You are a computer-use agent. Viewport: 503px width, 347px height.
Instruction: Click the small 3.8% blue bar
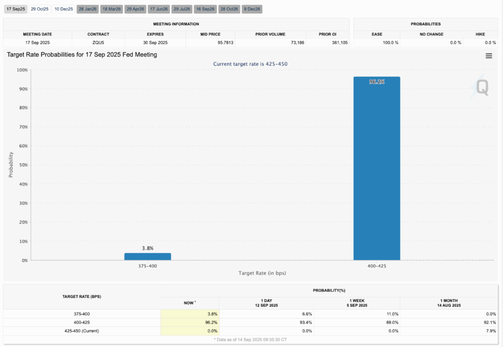147,257
